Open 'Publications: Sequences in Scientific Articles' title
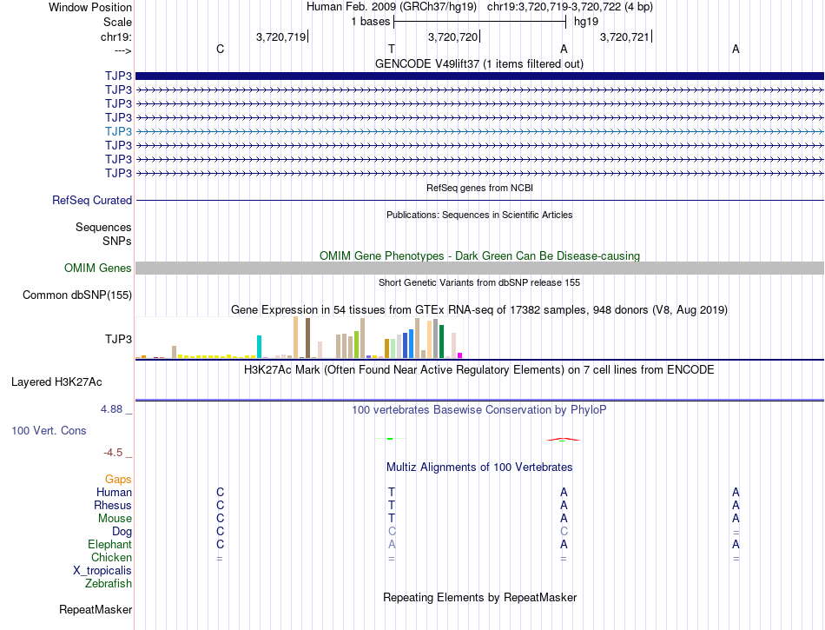The image size is (825, 630). [x=479, y=215]
